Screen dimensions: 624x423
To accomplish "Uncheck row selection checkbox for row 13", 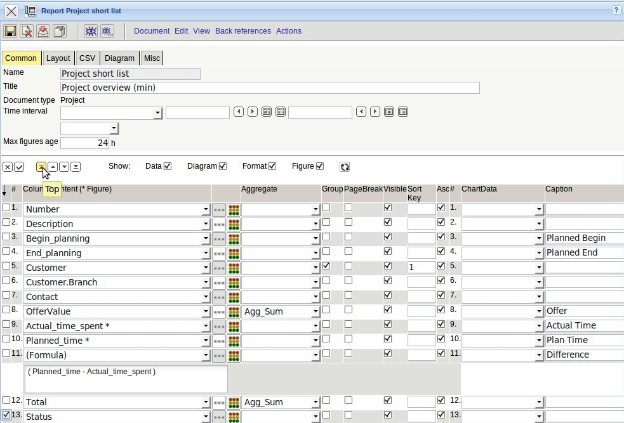I will pyautogui.click(x=6, y=415).
